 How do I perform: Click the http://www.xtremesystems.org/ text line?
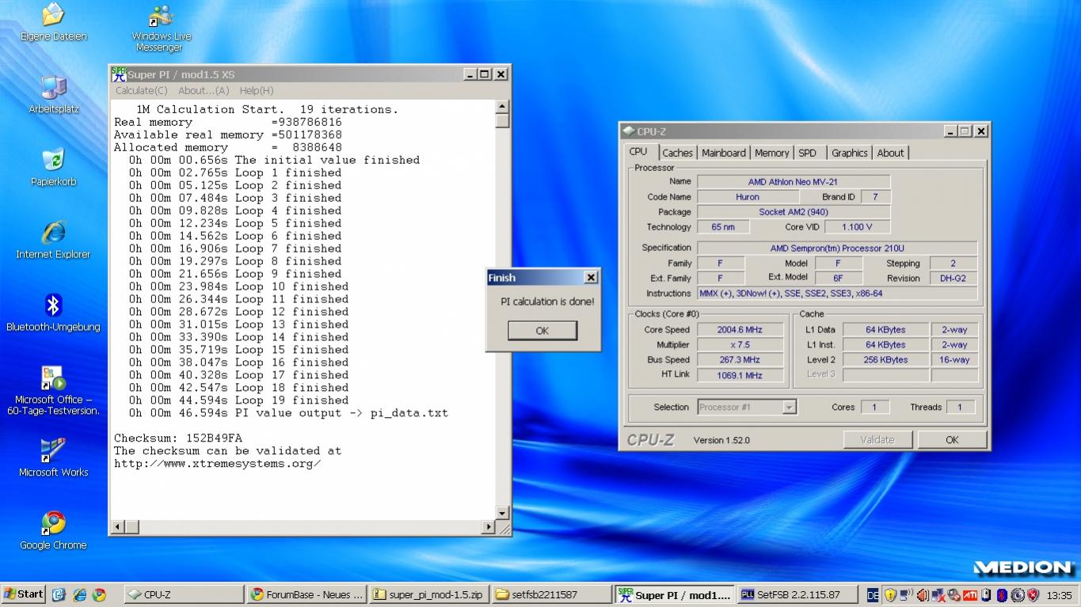pyautogui.click(x=217, y=464)
